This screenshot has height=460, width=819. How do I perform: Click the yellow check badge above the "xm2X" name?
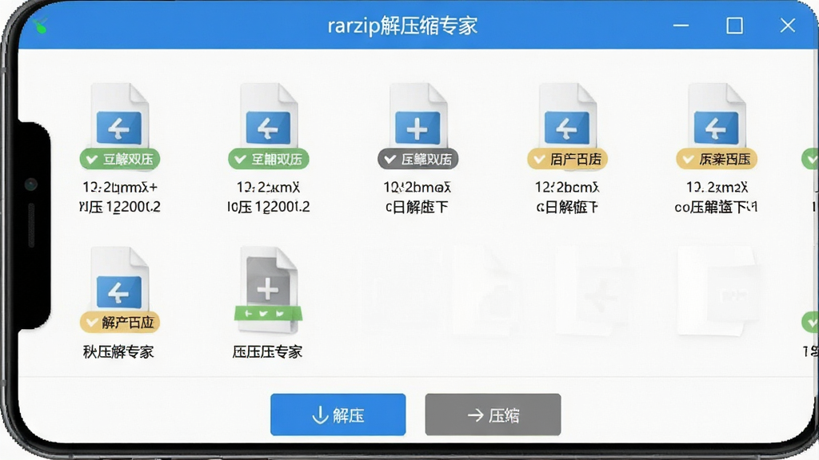[x=717, y=159]
